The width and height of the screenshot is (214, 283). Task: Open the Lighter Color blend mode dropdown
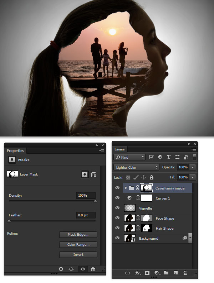pos(136,167)
